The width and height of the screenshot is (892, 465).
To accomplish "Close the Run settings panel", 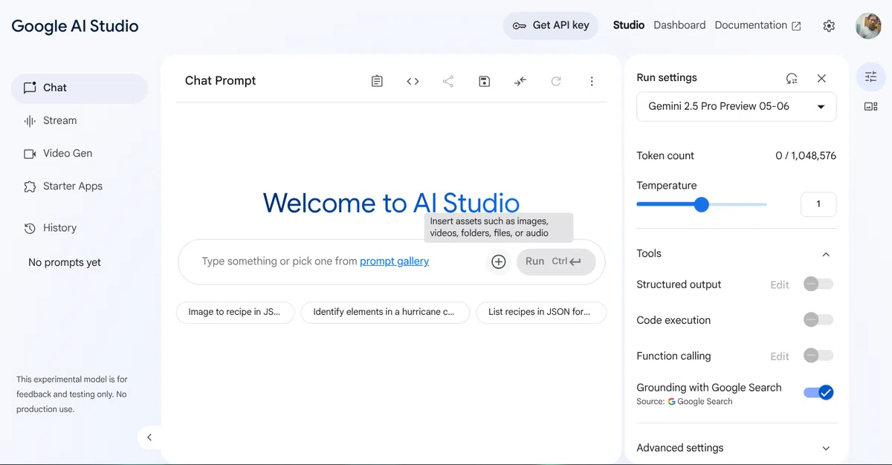I will coord(821,78).
